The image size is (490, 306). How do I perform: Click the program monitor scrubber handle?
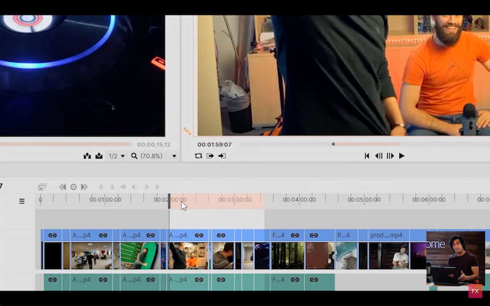coord(333,144)
